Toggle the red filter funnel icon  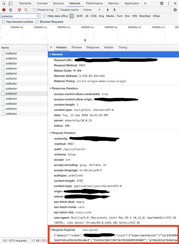click(x=19, y=10)
